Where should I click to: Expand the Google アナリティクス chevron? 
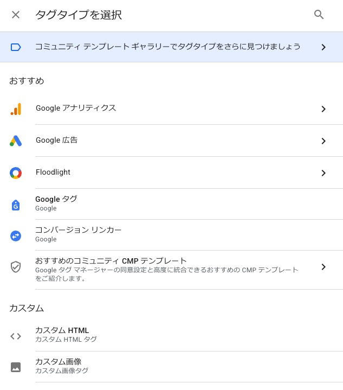point(323,109)
